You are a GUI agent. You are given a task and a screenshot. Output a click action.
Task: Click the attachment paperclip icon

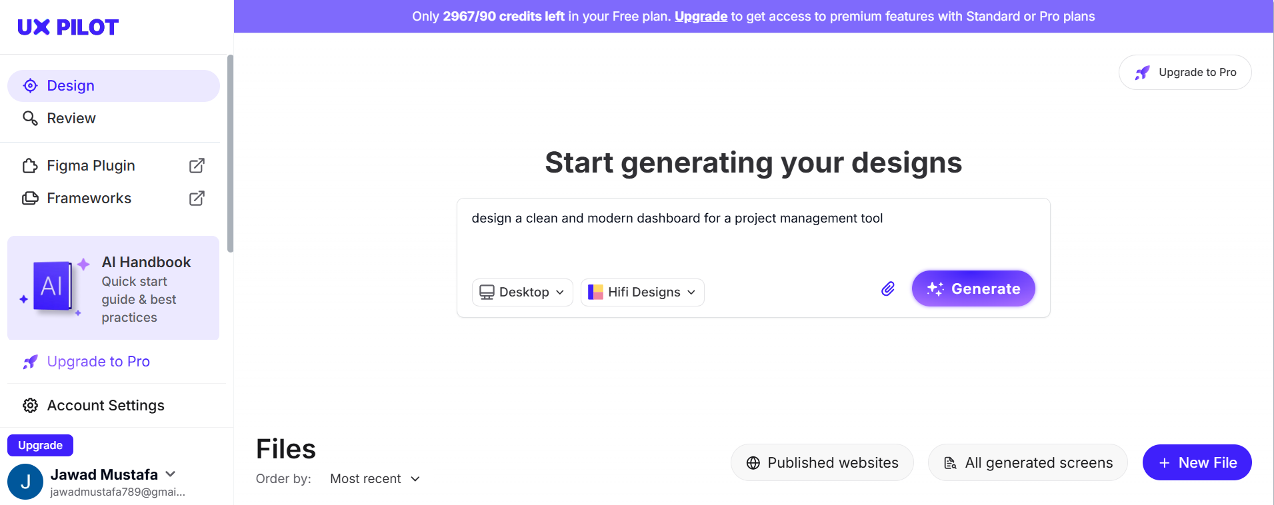click(887, 289)
